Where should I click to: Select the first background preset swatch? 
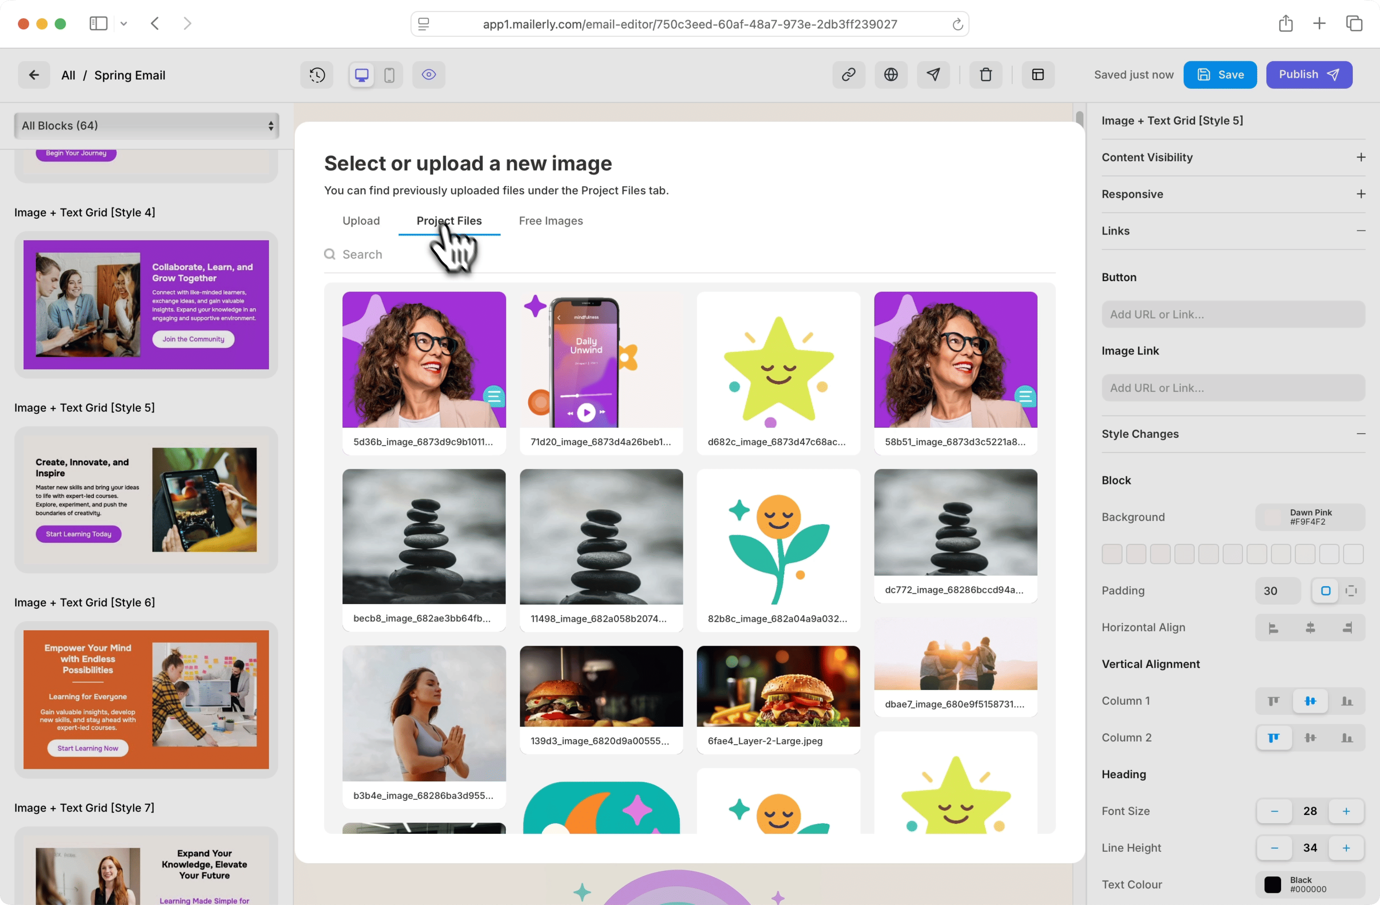pyautogui.click(x=1112, y=554)
